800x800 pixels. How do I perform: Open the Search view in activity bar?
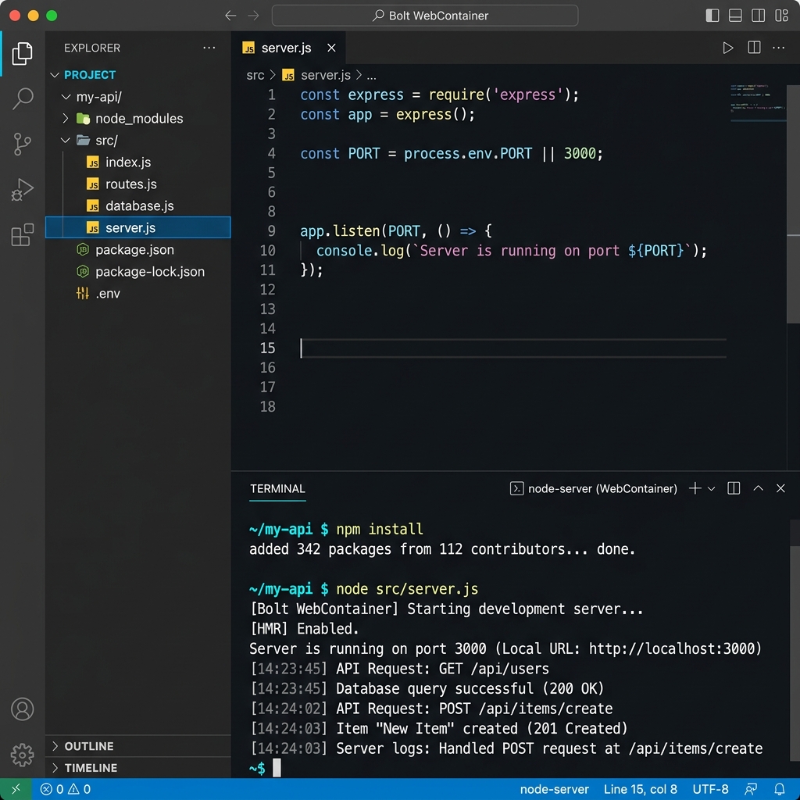click(22, 98)
